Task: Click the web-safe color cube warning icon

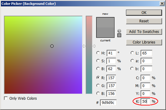Action: click(119, 31)
